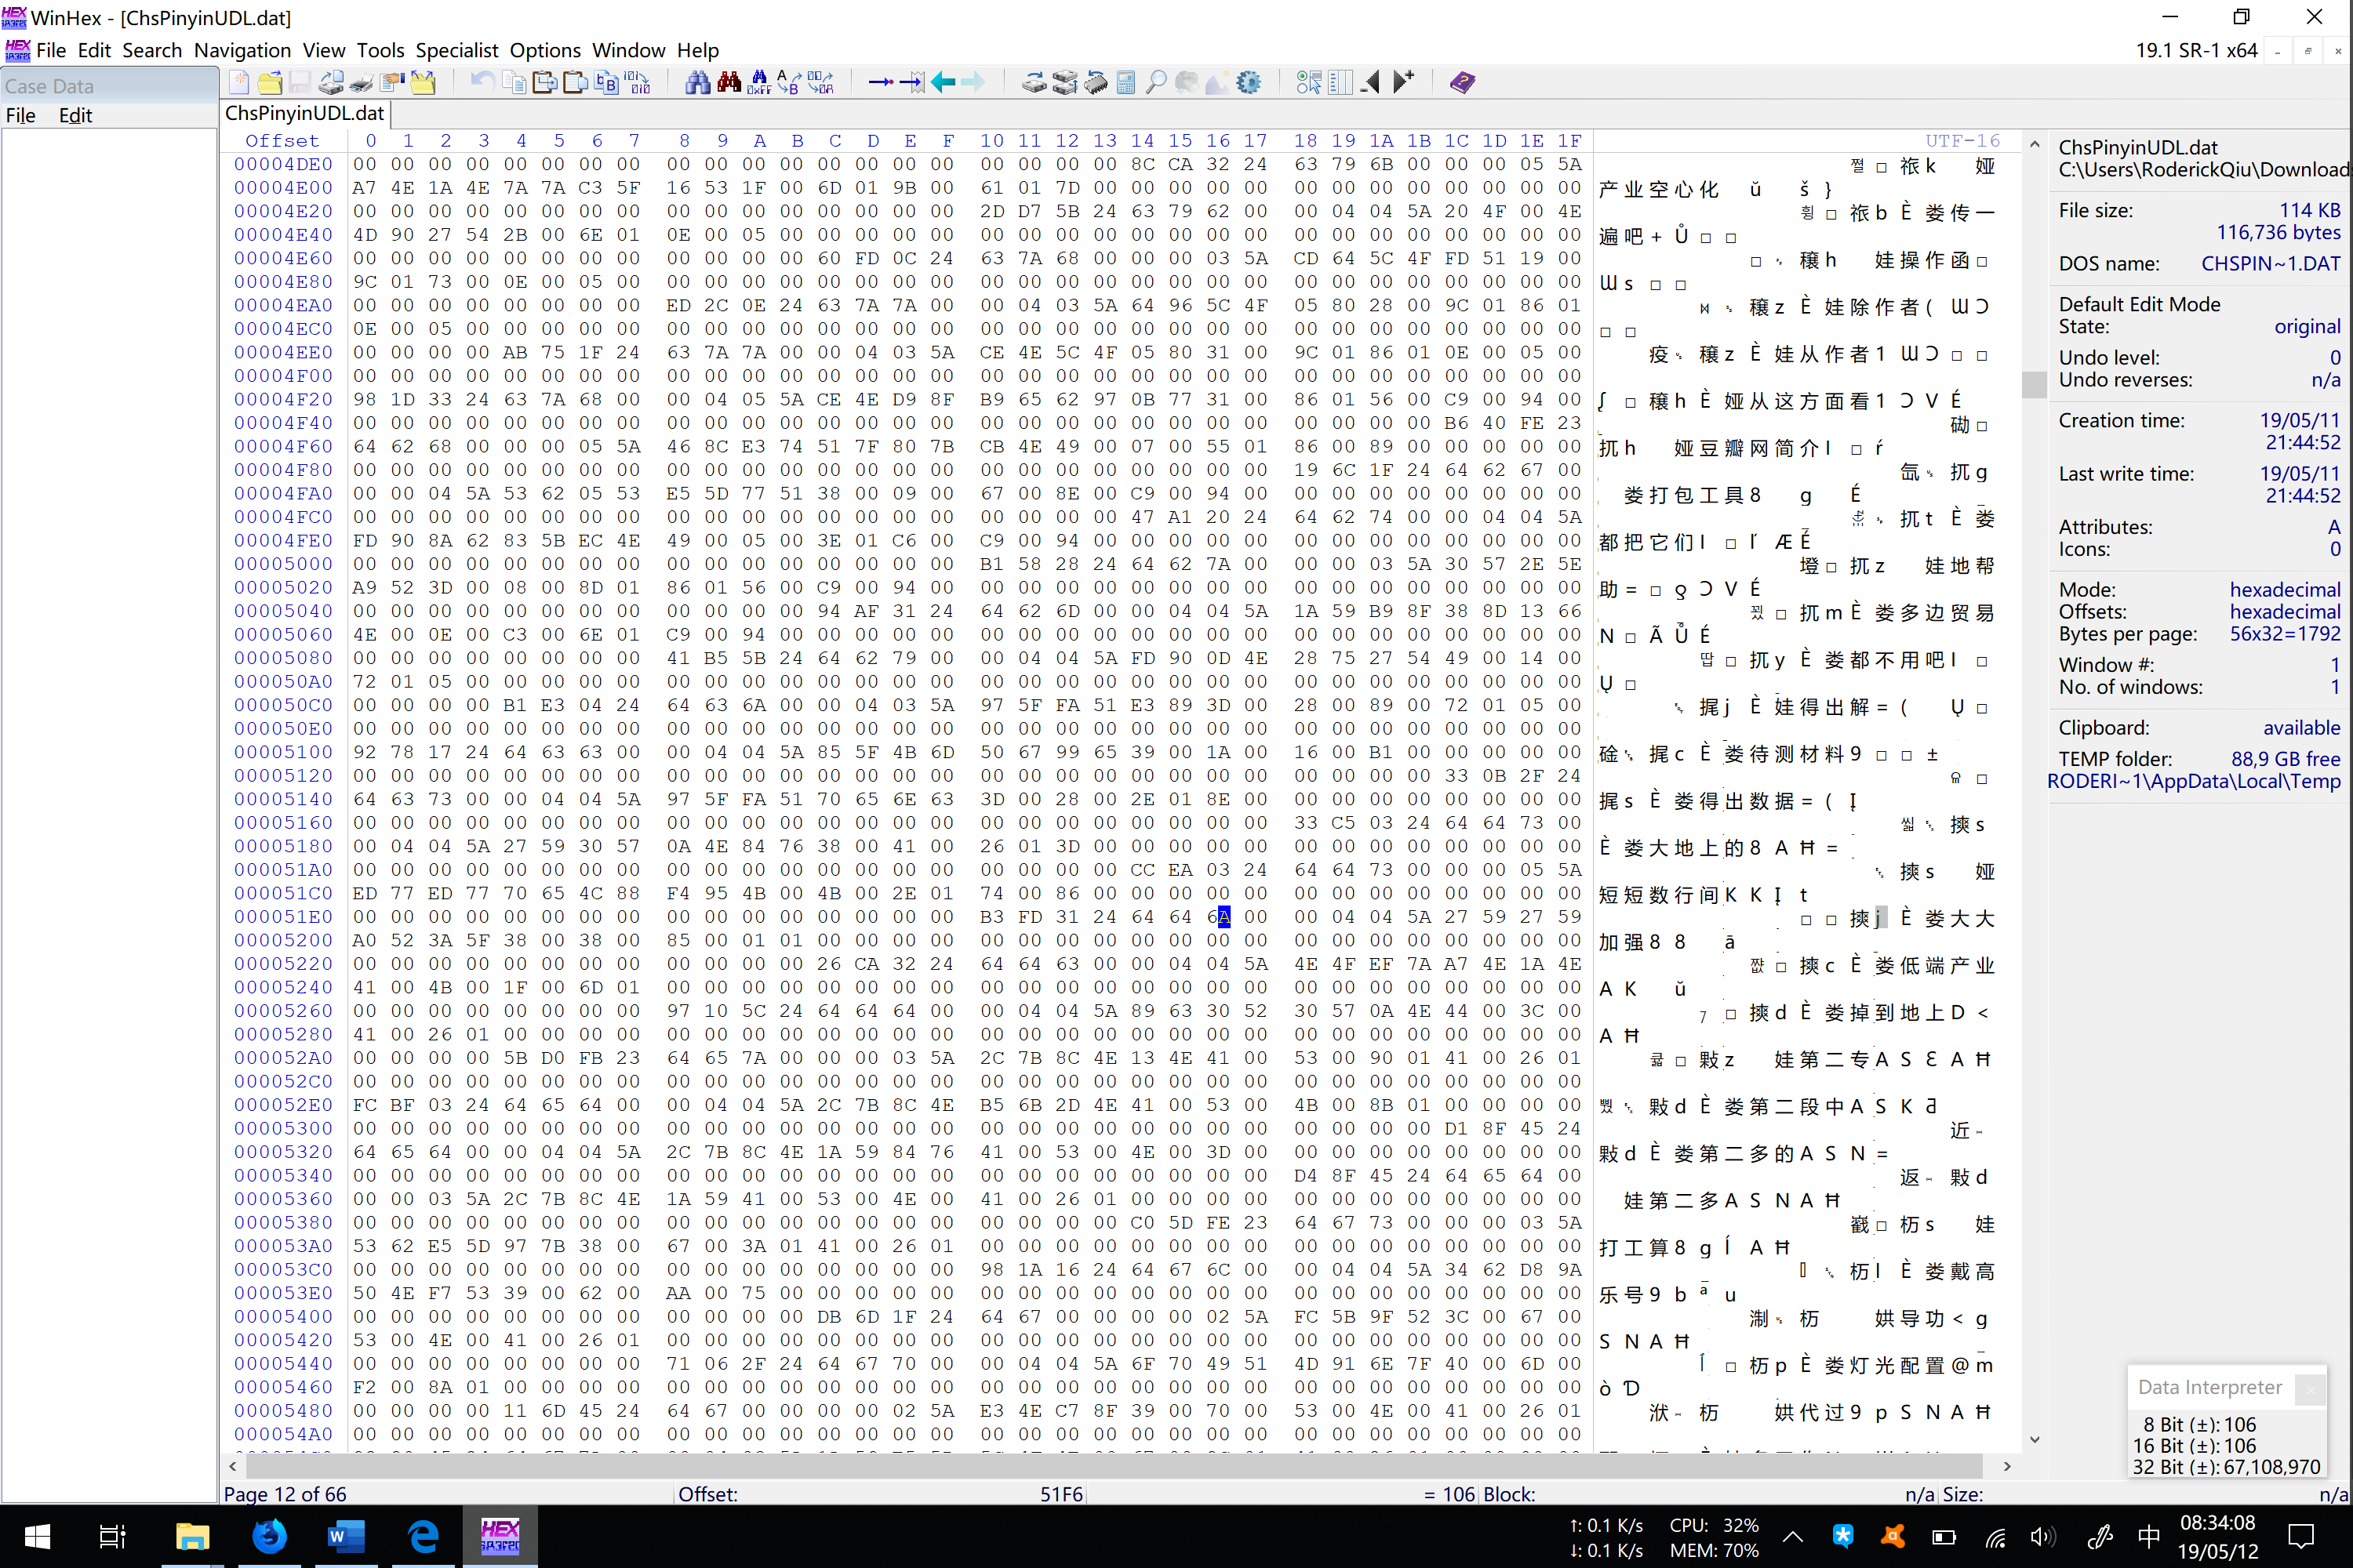Screen dimensions: 2353x1568
Task: Click the Case Data Edit menu
Action: 75,115
